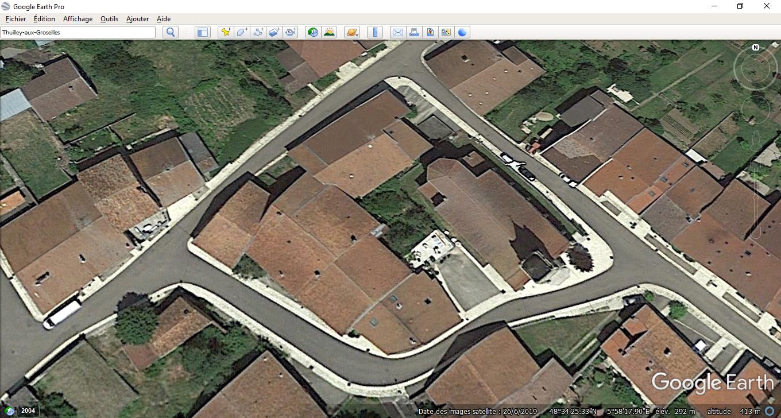This screenshot has width=781, height=418.
Task: Open the Aide menu
Action: click(x=164, y=19)
